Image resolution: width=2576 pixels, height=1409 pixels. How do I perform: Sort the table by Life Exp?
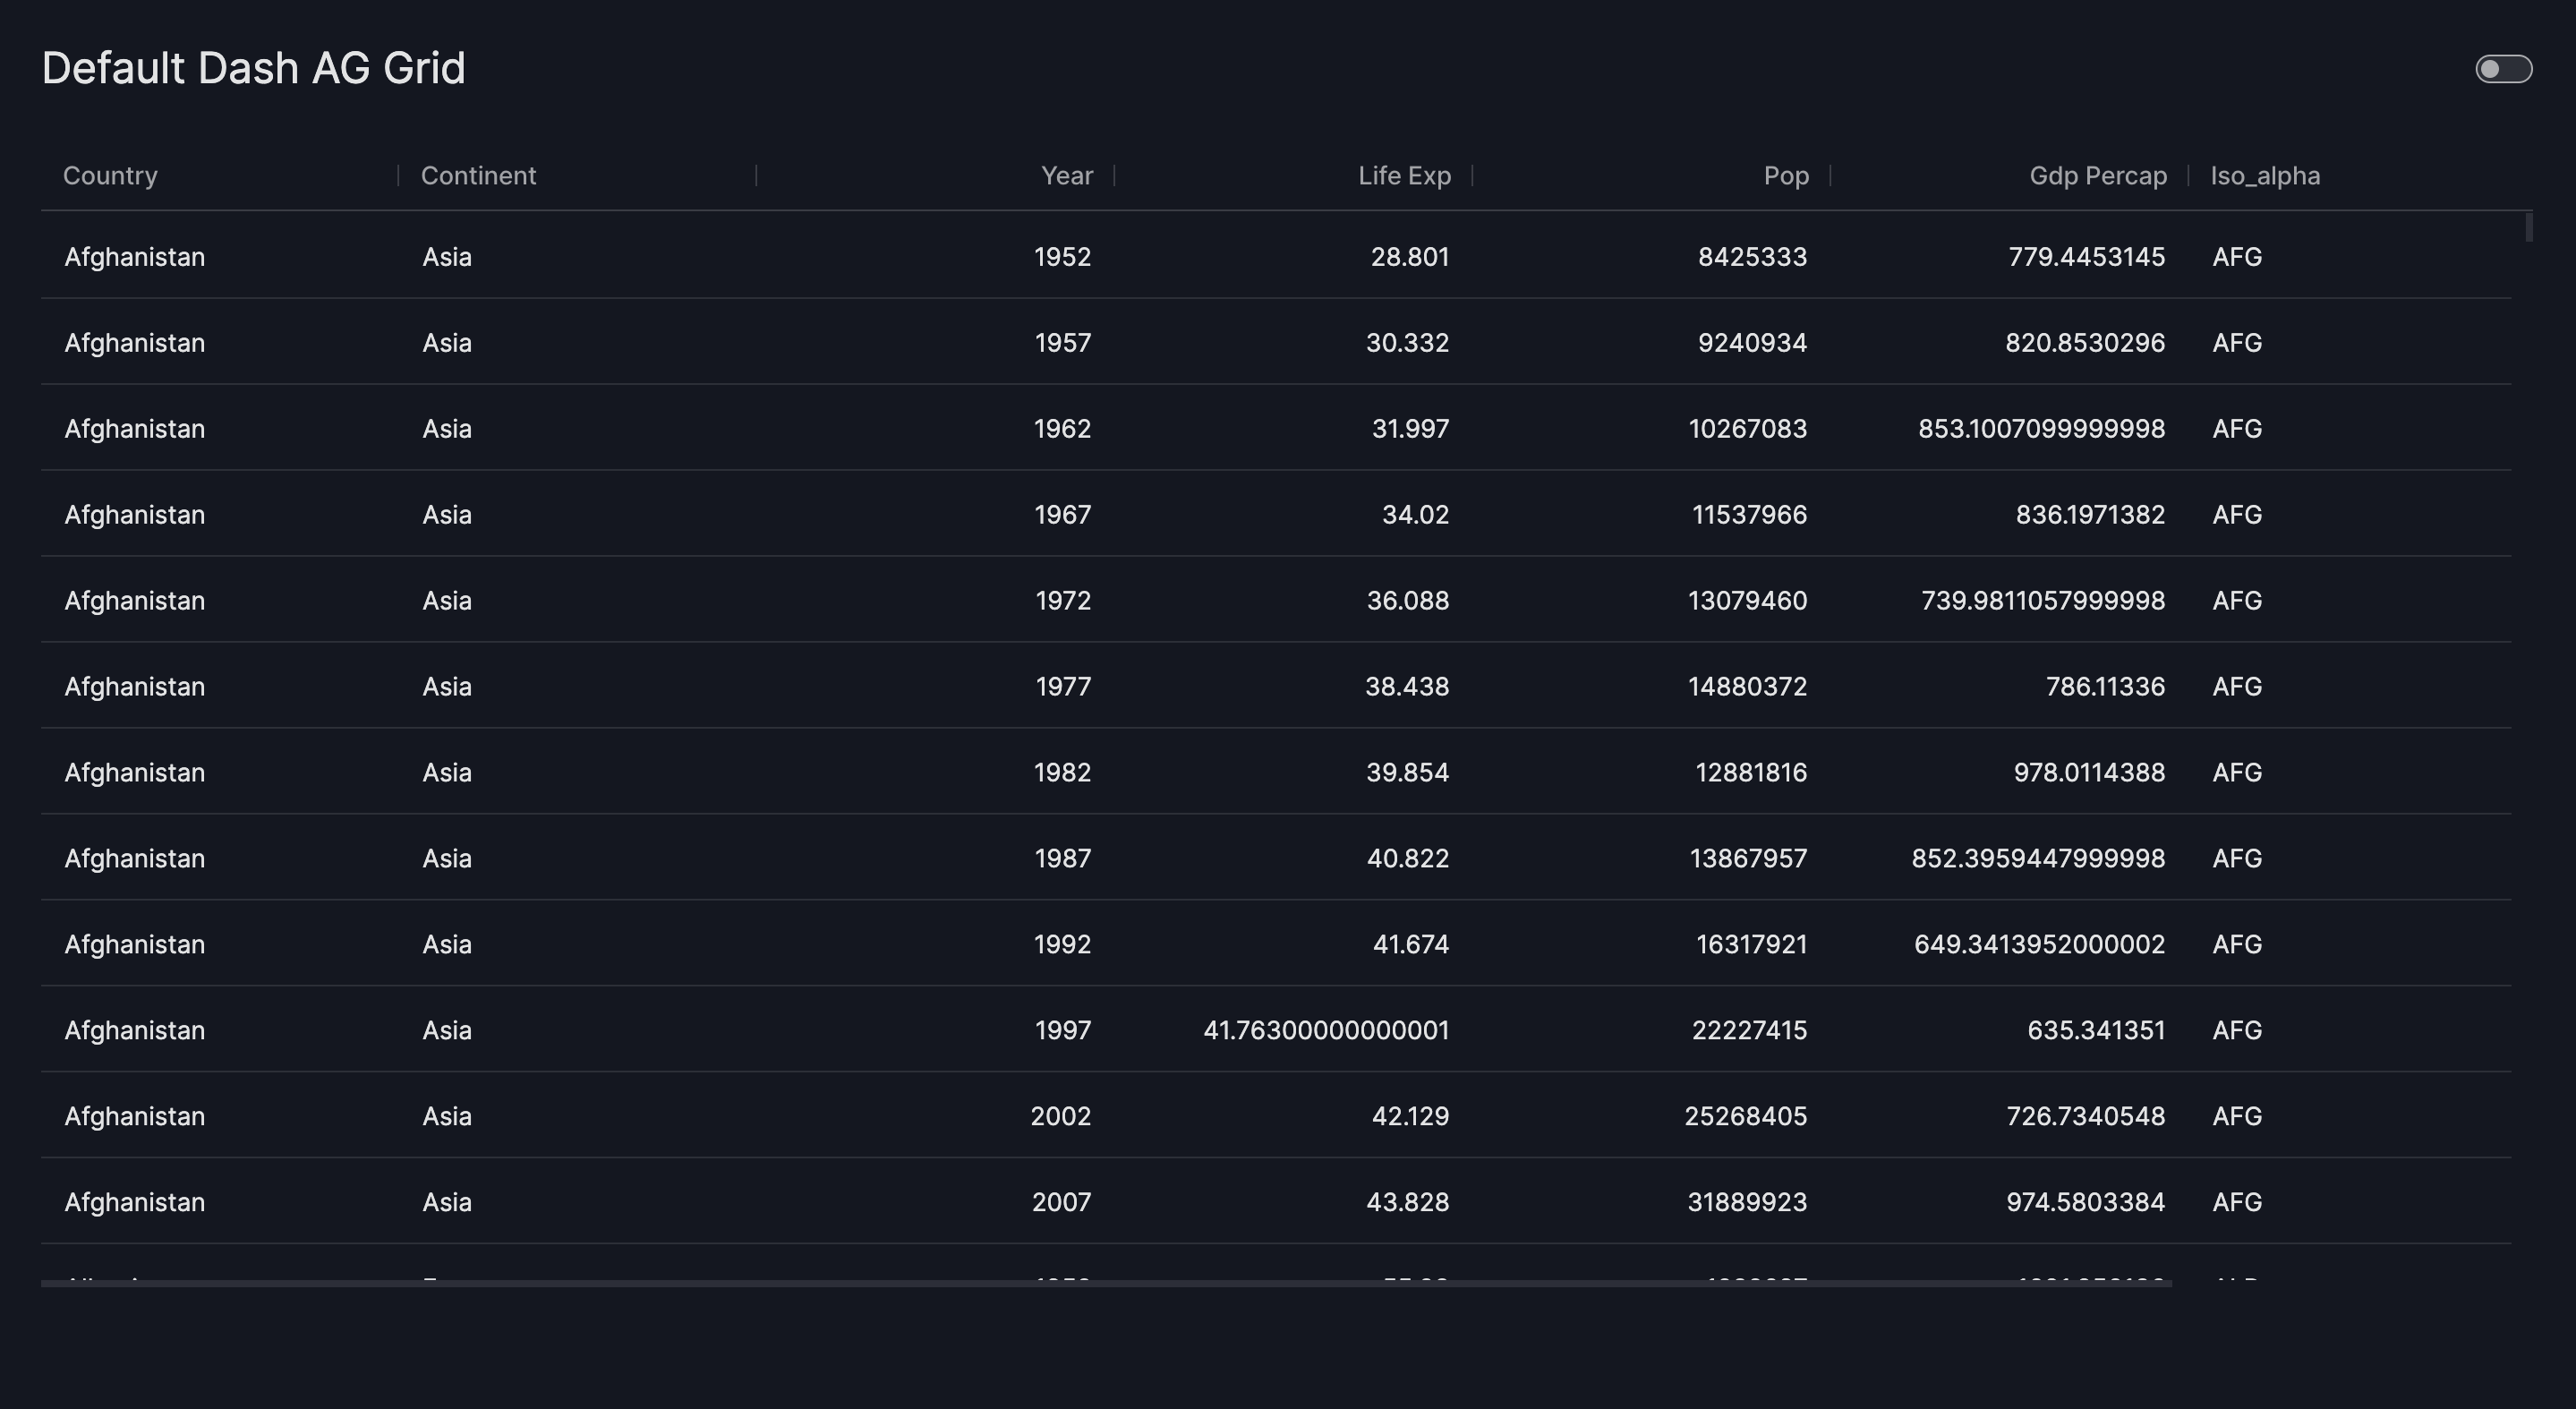tap(1403, 176)
